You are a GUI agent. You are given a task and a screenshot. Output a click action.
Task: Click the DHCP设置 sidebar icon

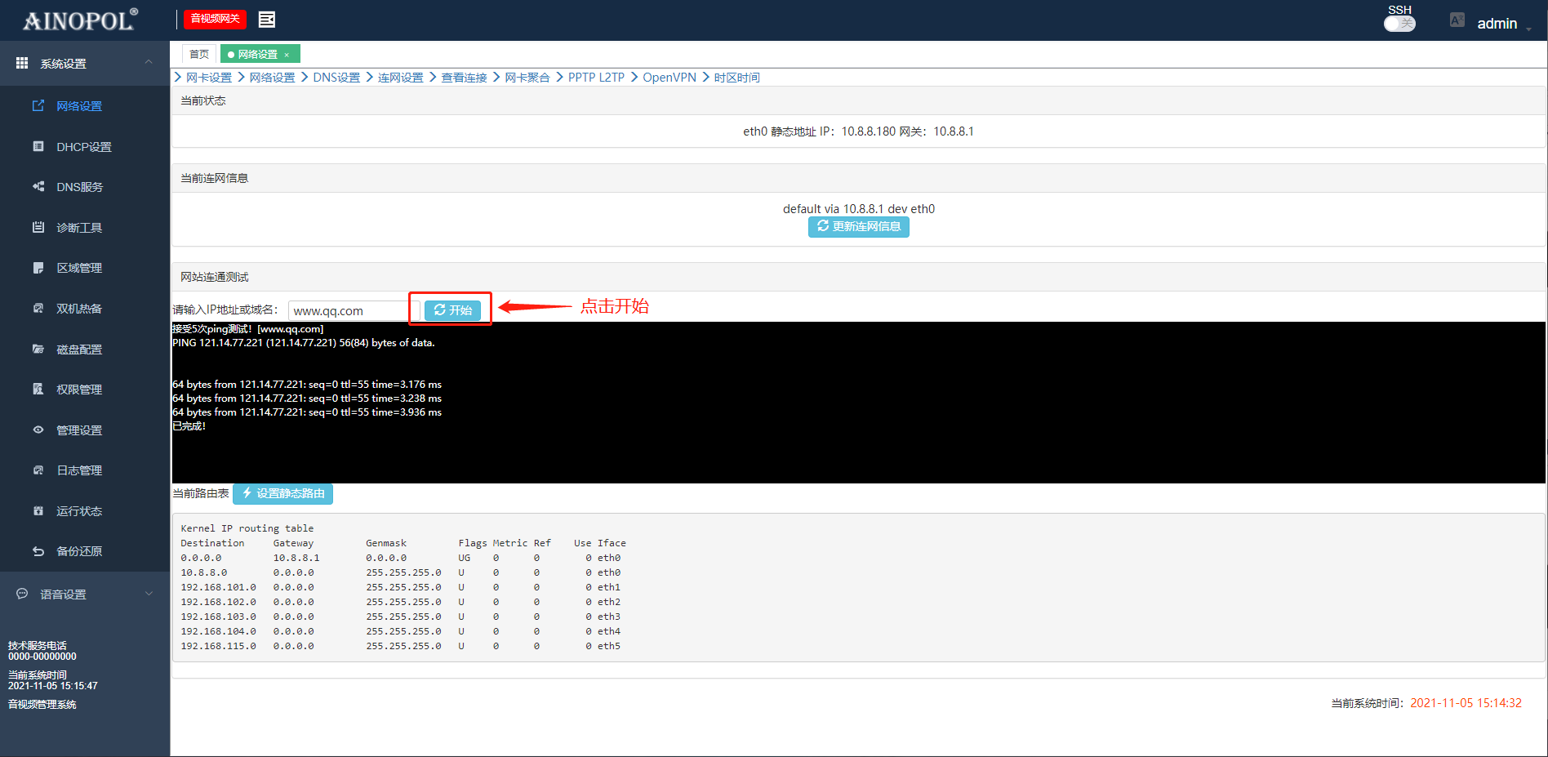(x=38, y=146)
